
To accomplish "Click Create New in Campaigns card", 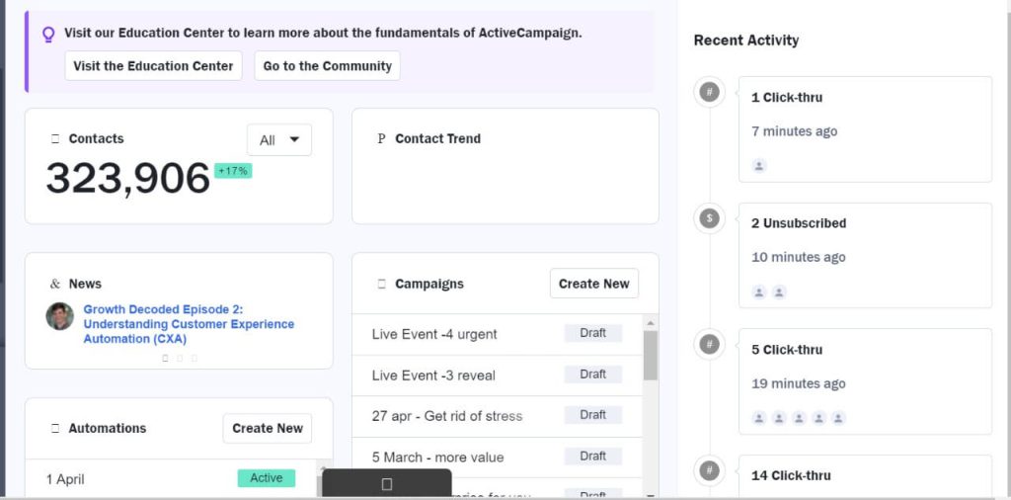I will 593,284.
